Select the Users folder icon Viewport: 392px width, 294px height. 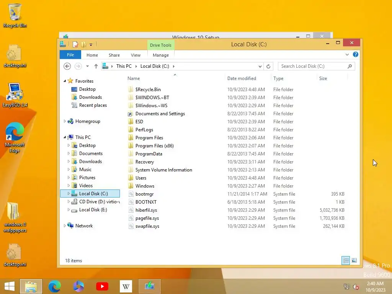click(131, 178)
